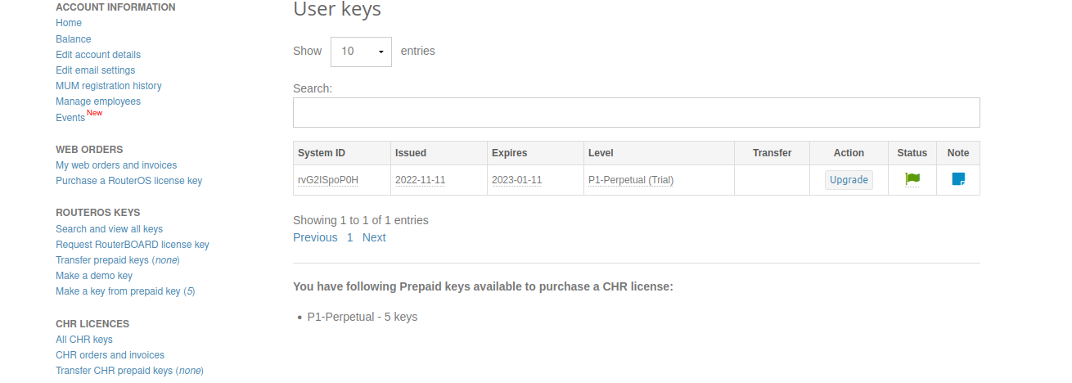Focus the Search input field
The height and width of the screenshot is (383, 1072).
(x=636, y=113)
